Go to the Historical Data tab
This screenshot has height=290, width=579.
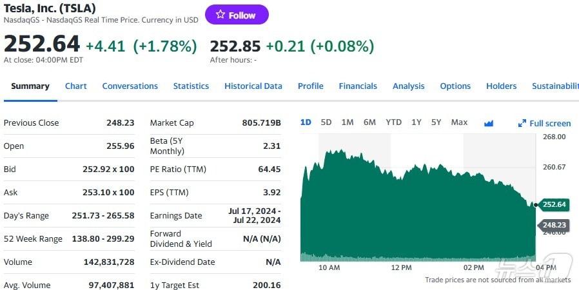click(x=253, y=86)
